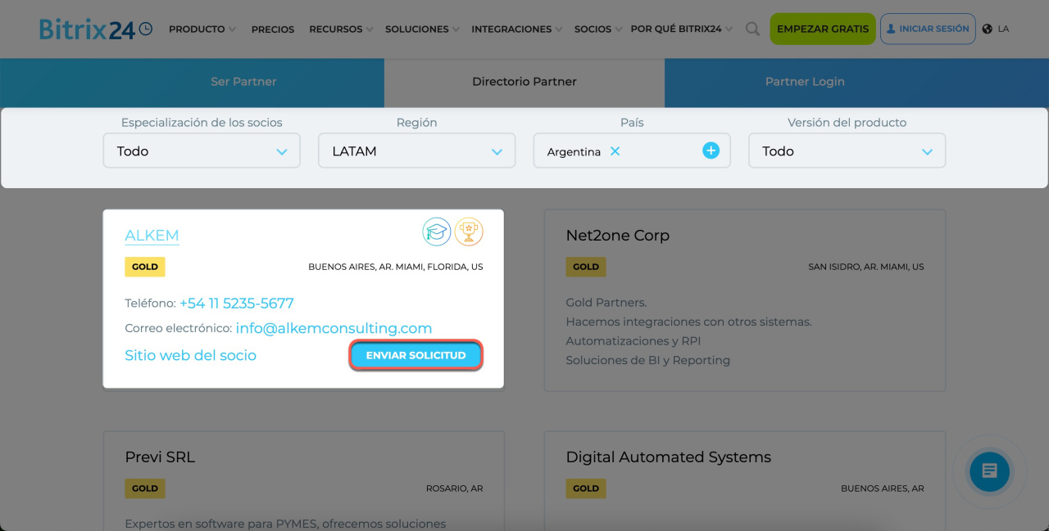Image resolution: width=1049 pixels, height=531 pixels.
Task: Click GOLD badge on Net2one Corp card
Action: [x=586, y=267]
